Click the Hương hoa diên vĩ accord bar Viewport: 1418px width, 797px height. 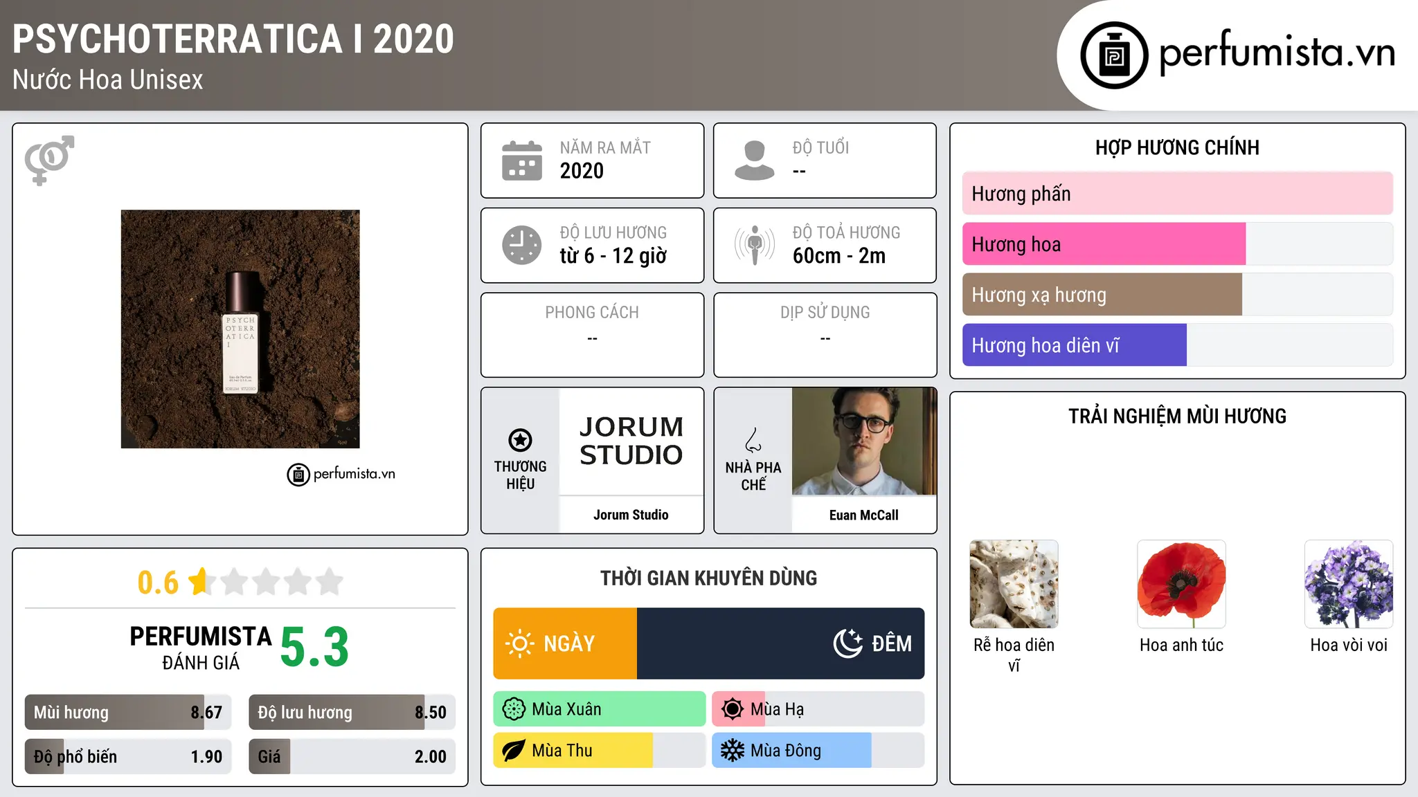[1178, 345]
